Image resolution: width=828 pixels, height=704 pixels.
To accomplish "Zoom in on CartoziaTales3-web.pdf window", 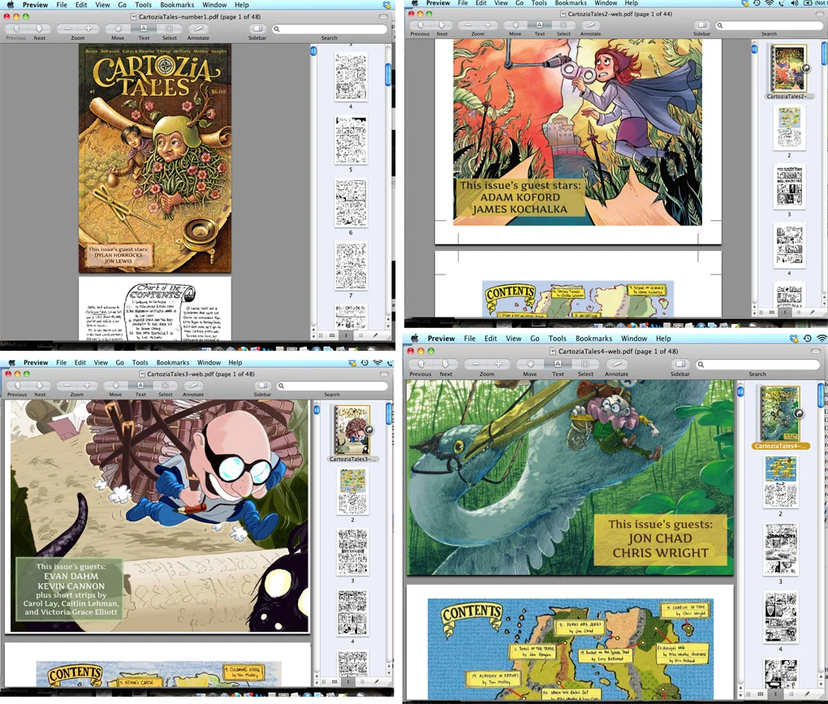I will tap(87, 386).
